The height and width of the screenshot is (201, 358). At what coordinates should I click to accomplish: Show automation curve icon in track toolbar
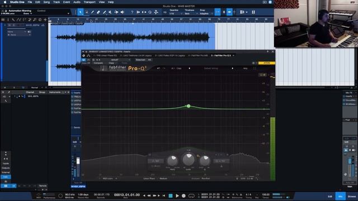coord(18,20)
